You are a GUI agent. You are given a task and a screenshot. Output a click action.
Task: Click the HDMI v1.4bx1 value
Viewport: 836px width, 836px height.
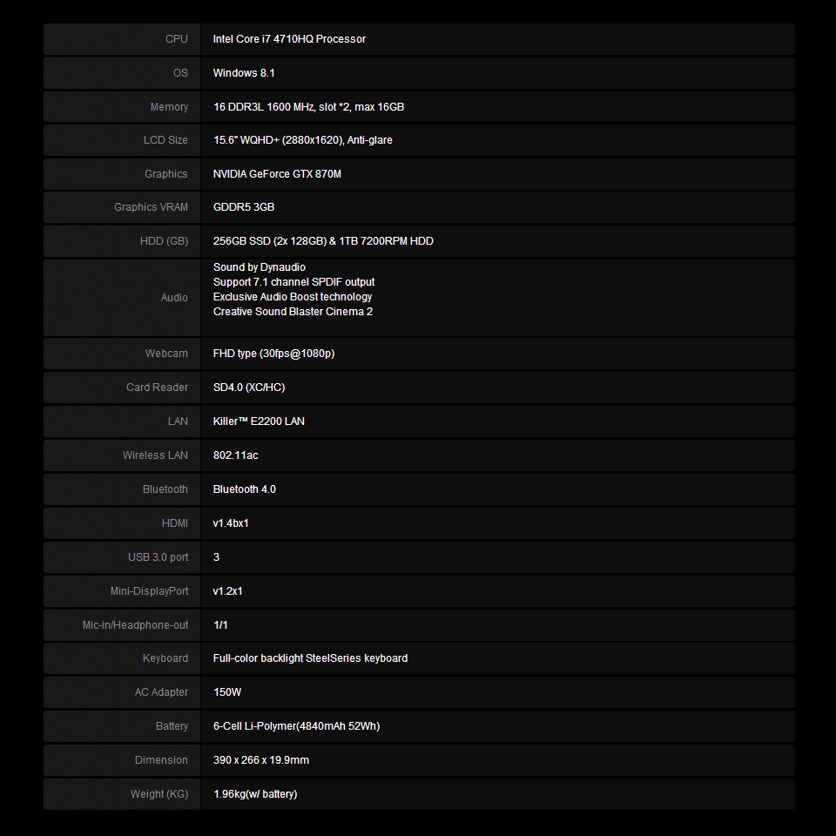(x=230, y=523)
